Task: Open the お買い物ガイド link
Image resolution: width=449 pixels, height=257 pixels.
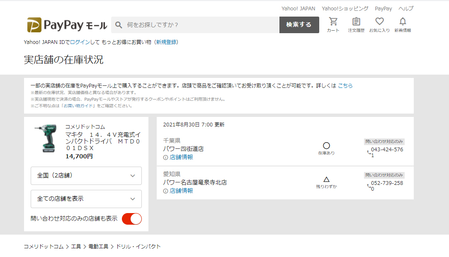Action: [x=78, y=106]
